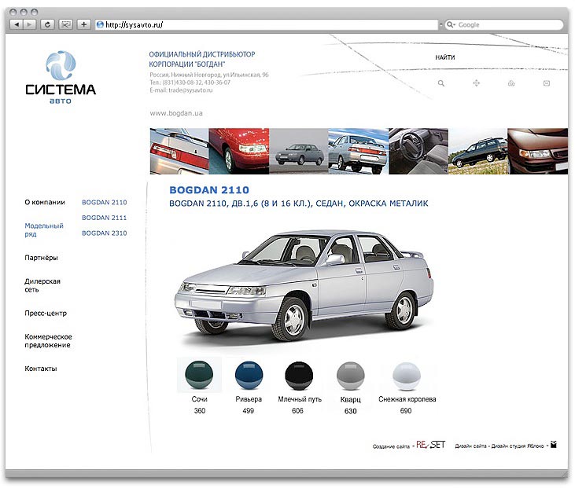Viewport: 575px width, 488px height.
Task: Go forward with the browser forward arrow
Action: coord(29,24)
